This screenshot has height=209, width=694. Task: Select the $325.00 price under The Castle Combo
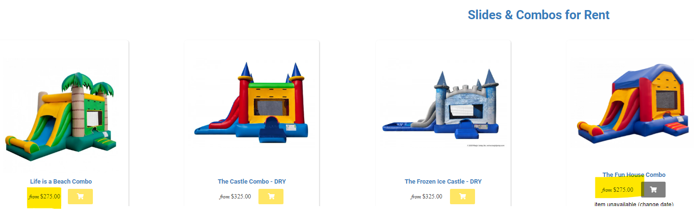click(x=241, y=196)
